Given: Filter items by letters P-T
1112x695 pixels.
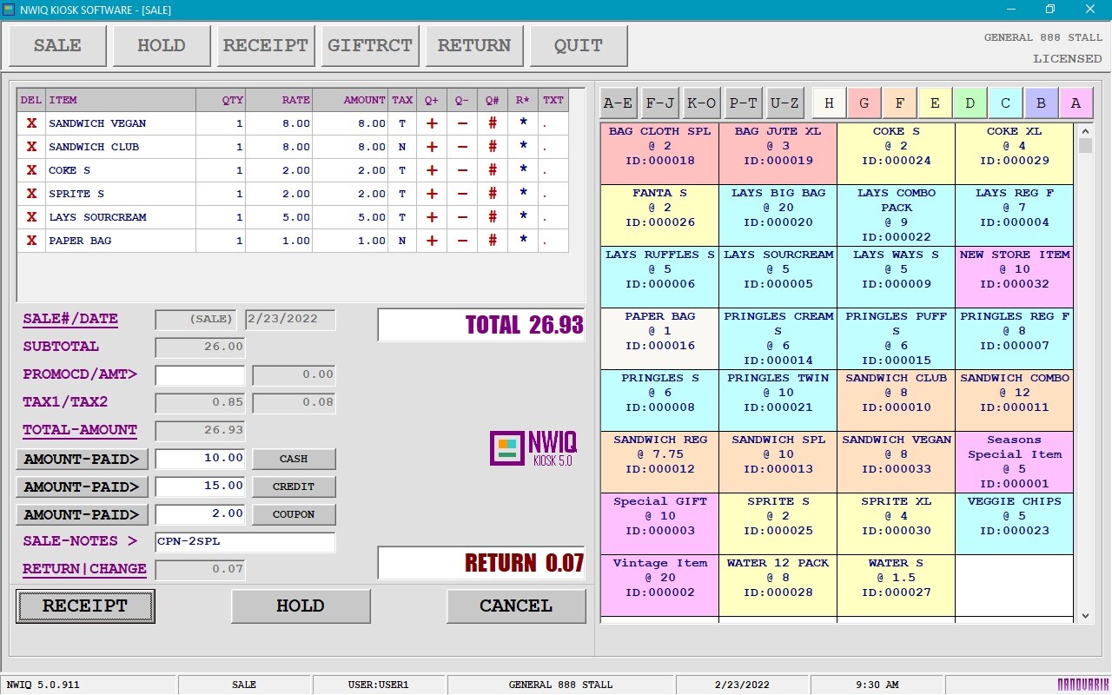Looking at the screenshot, I should click(744, 103).
